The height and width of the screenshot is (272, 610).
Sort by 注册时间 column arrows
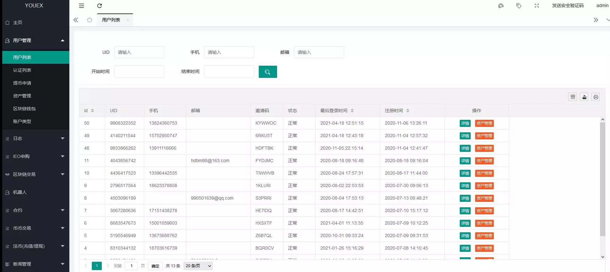(x=408, y=111)
